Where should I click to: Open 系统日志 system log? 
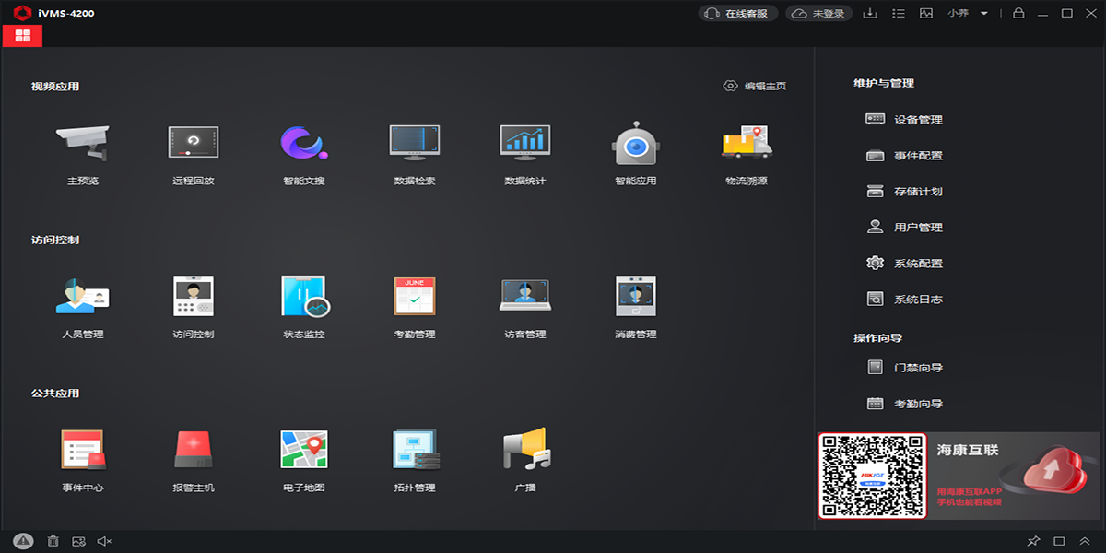(905, 299)
